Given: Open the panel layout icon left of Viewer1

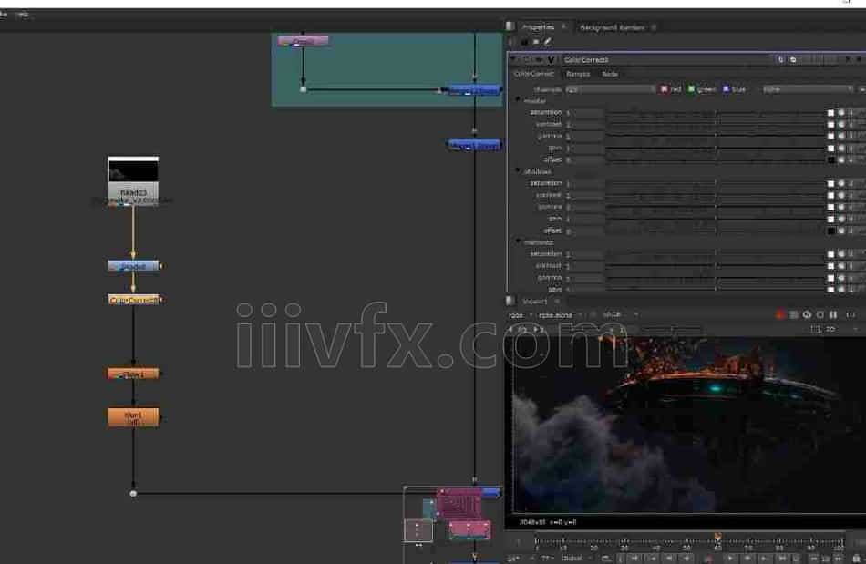Looking at the screenshot, I should (510, 301).
